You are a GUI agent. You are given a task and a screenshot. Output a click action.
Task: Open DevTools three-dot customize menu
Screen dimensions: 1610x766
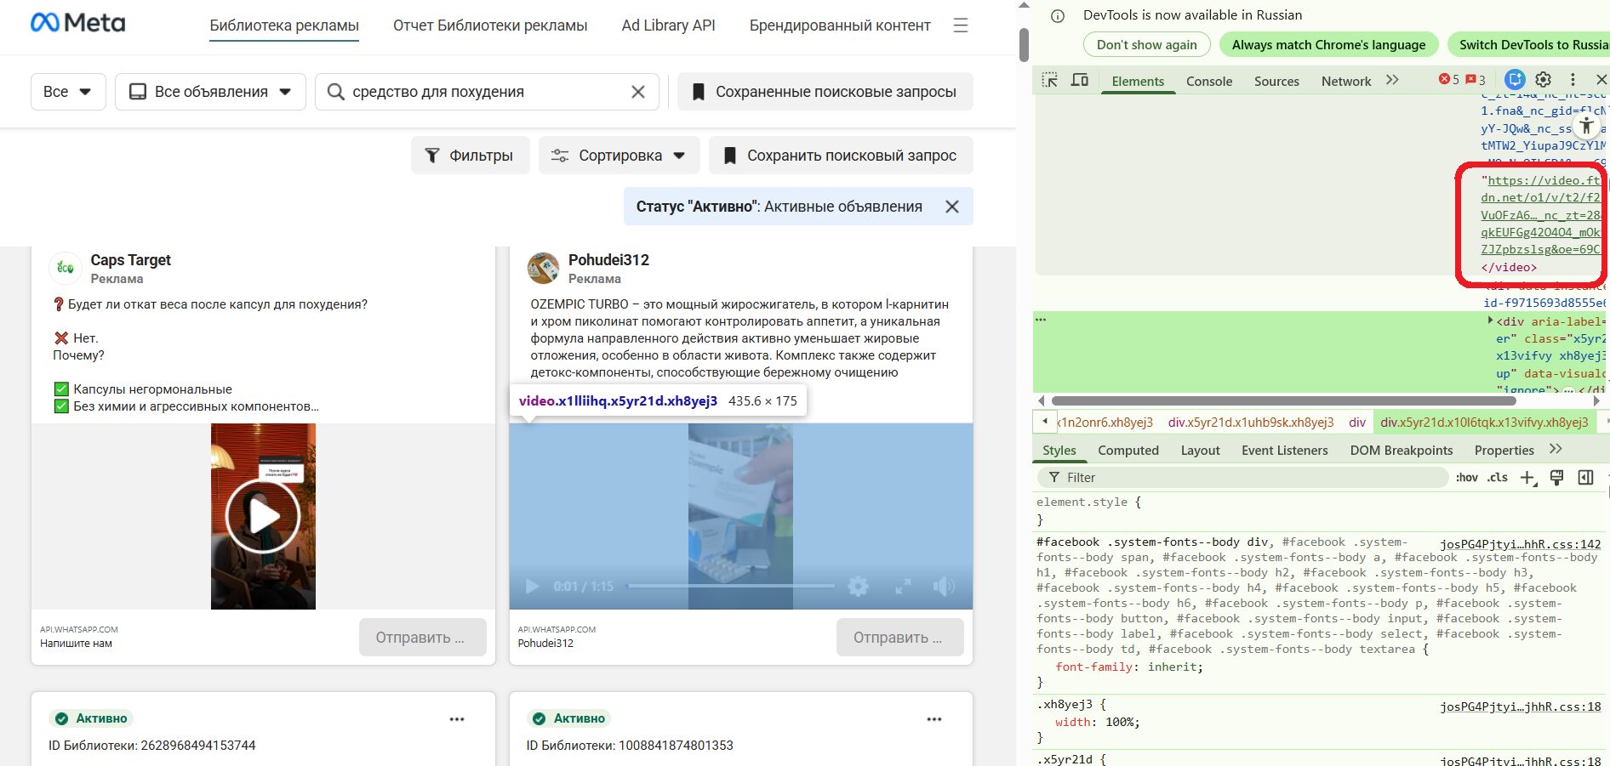(x=1573, y=80)
